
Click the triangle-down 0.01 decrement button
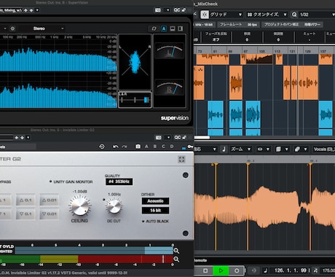pyautogui.click(x=50, y=214)
